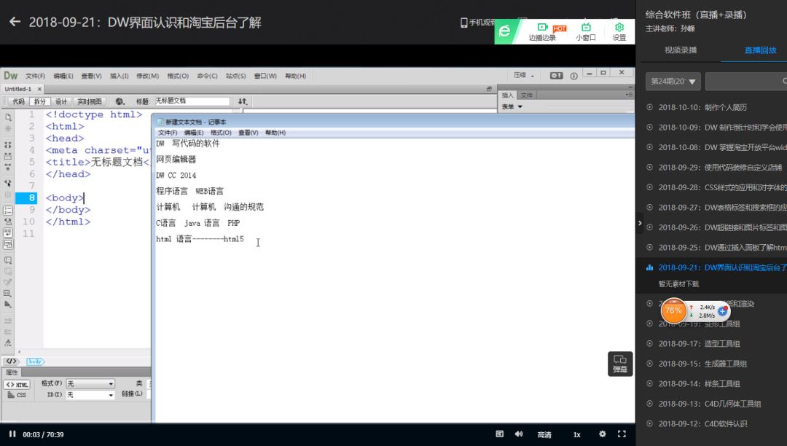Change the 1x playback speed

(576, 435)
